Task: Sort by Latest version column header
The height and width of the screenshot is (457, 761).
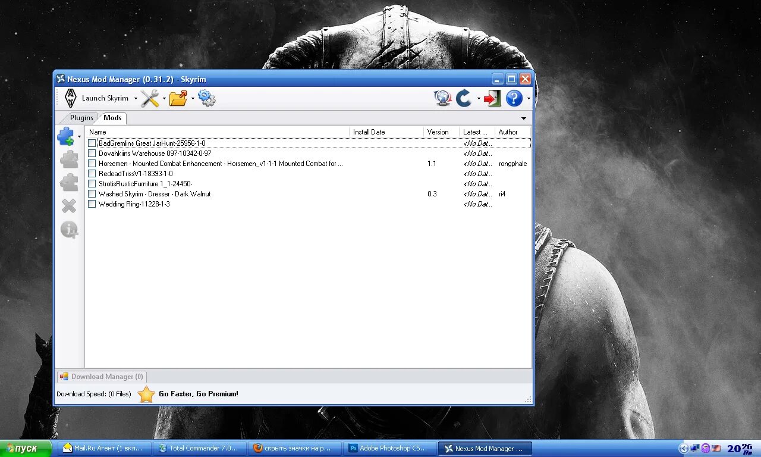Action: 477,132
